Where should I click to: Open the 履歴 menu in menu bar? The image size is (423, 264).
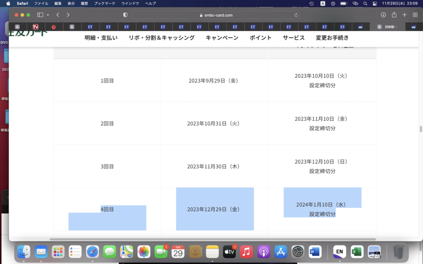tap(84, 3)
